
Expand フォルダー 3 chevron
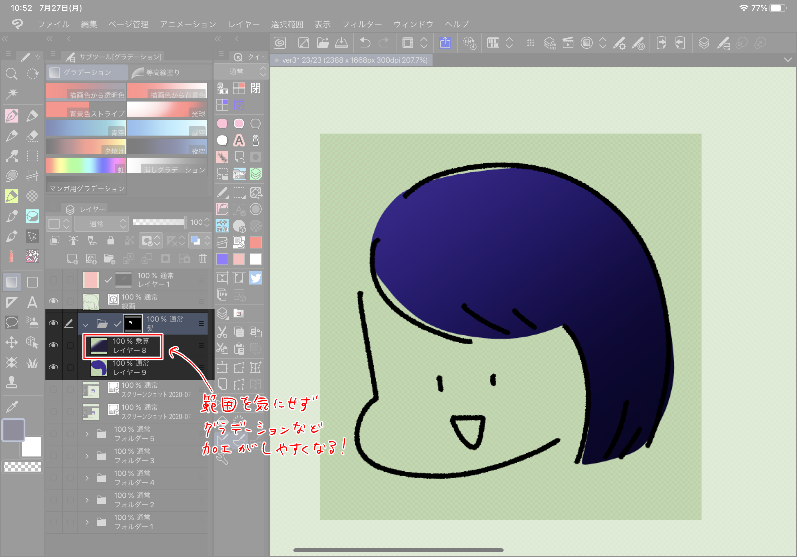click(x=87, y=456)
